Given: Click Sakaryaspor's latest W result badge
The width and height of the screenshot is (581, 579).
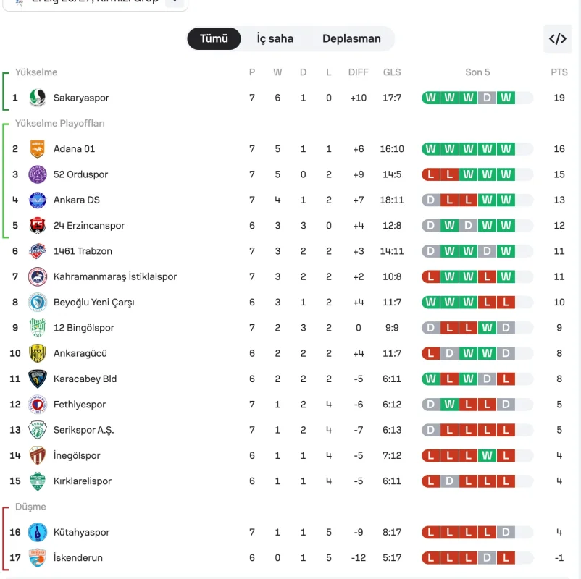Looking at the screenshot, I should click(506, 98).
